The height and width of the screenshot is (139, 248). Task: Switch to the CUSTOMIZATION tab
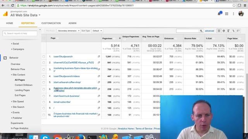pyautogui.click(x=51, y=23)
